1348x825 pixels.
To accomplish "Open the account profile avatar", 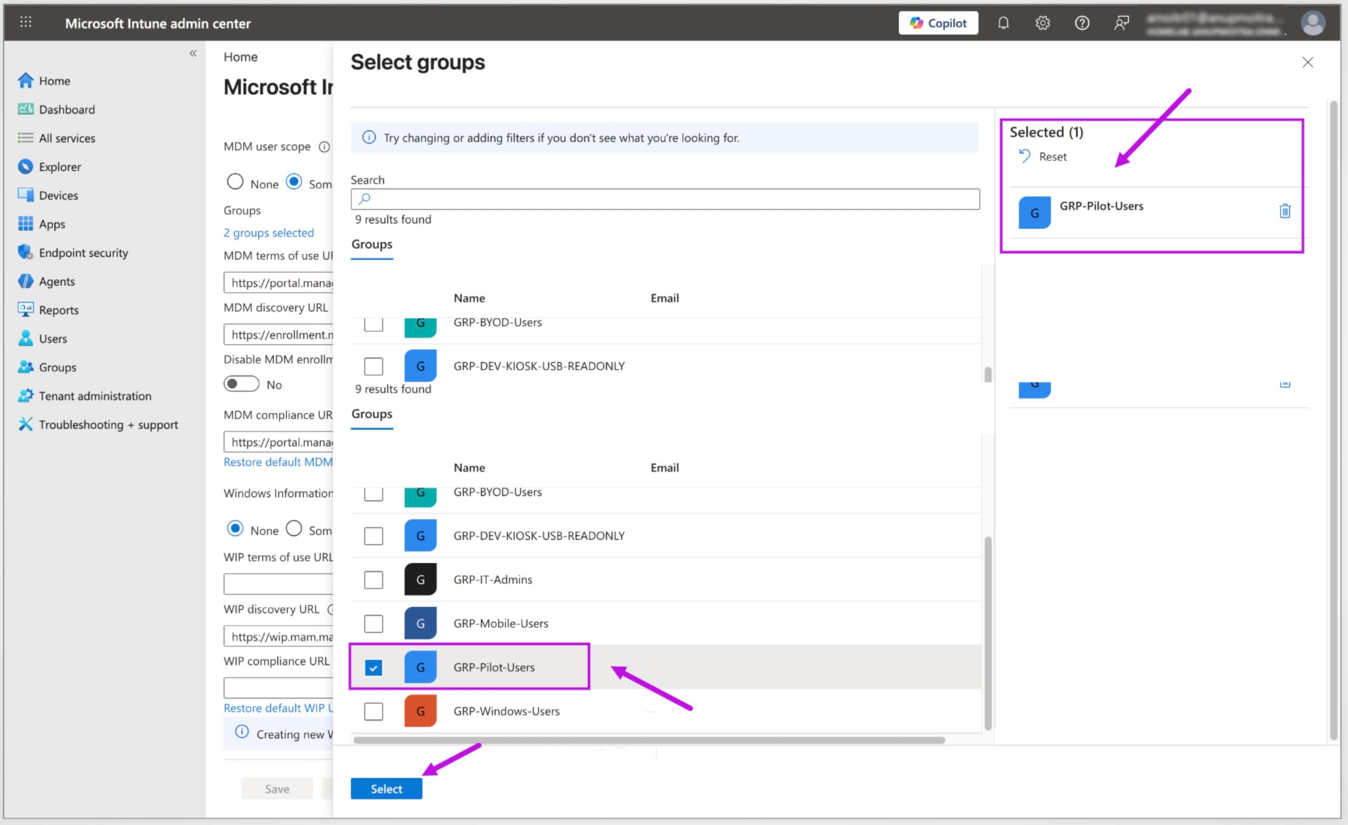I will pos(1313,23).
